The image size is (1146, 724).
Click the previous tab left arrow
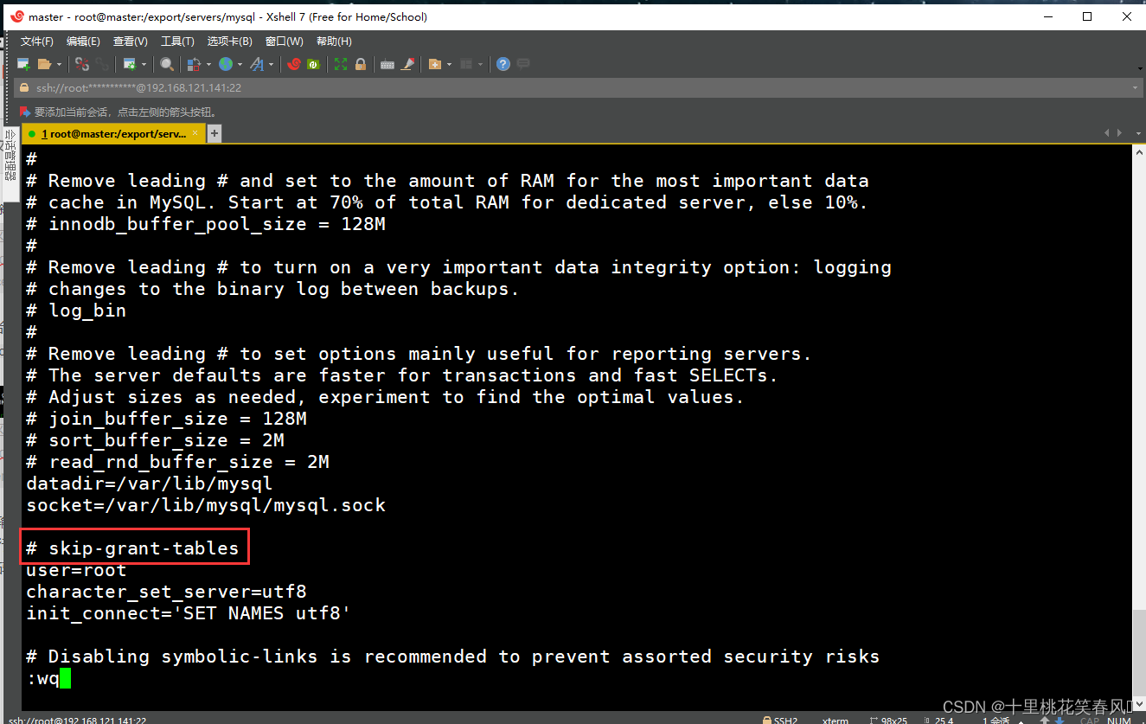(x=1106, y=133)
